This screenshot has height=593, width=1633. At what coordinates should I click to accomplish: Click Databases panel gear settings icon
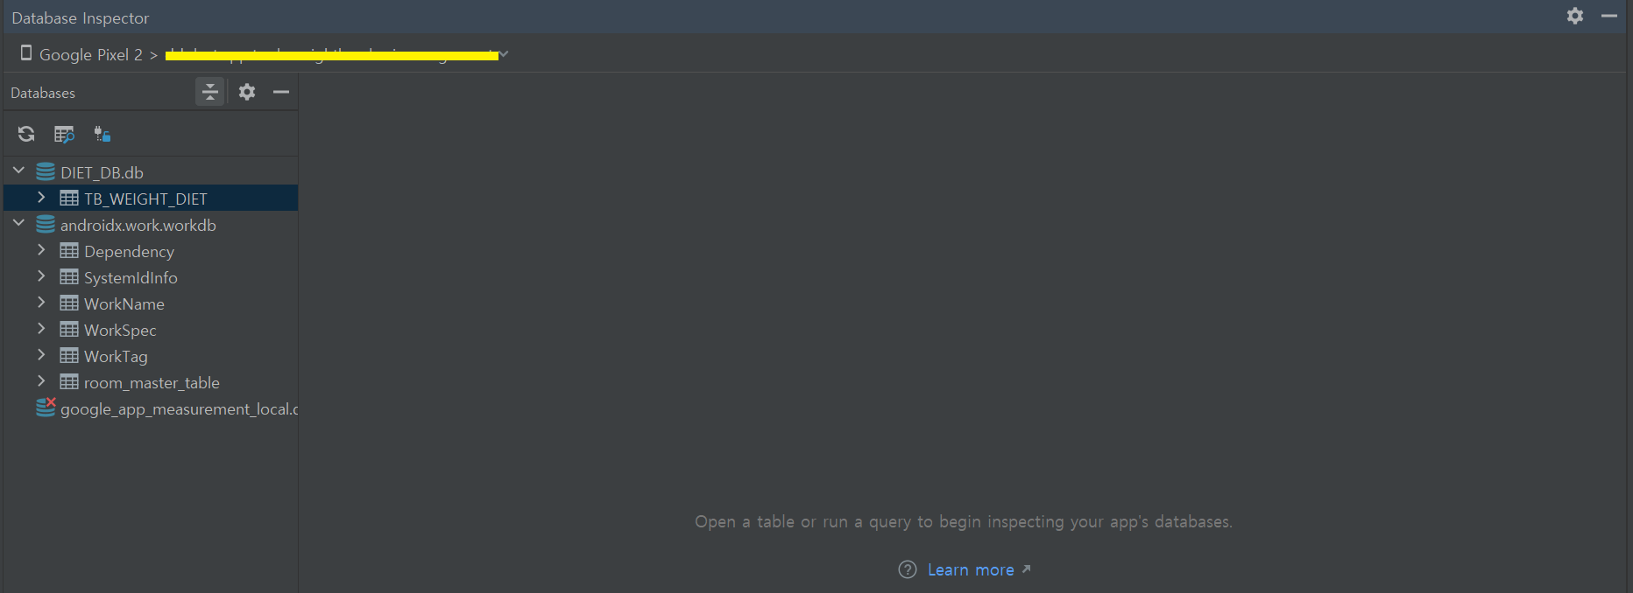[x=247, y=92]
